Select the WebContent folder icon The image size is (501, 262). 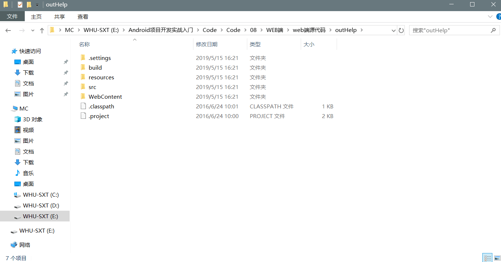(x=83, y=97)
